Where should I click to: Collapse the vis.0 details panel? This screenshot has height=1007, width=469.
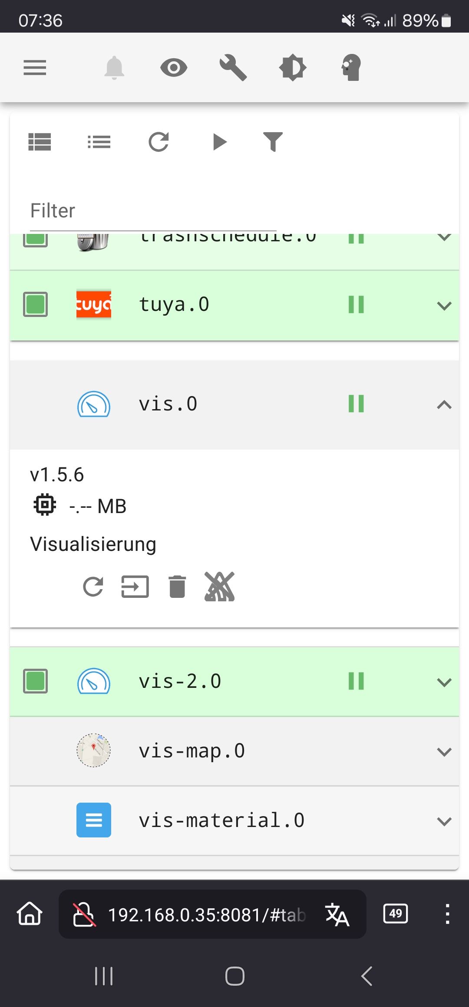[444, 405]
